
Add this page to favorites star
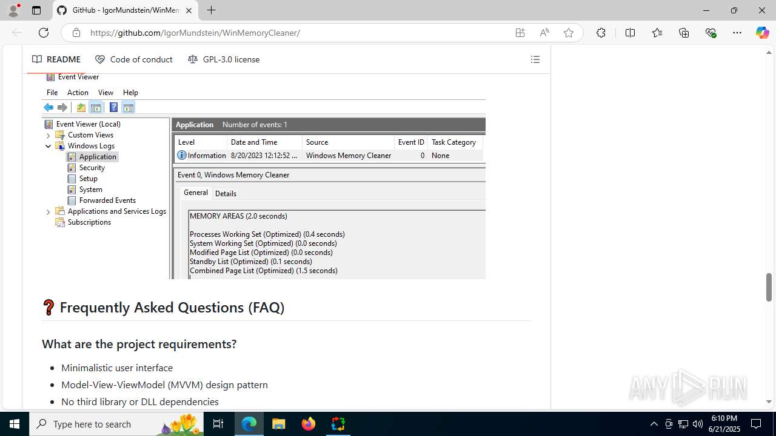[569, 33]
